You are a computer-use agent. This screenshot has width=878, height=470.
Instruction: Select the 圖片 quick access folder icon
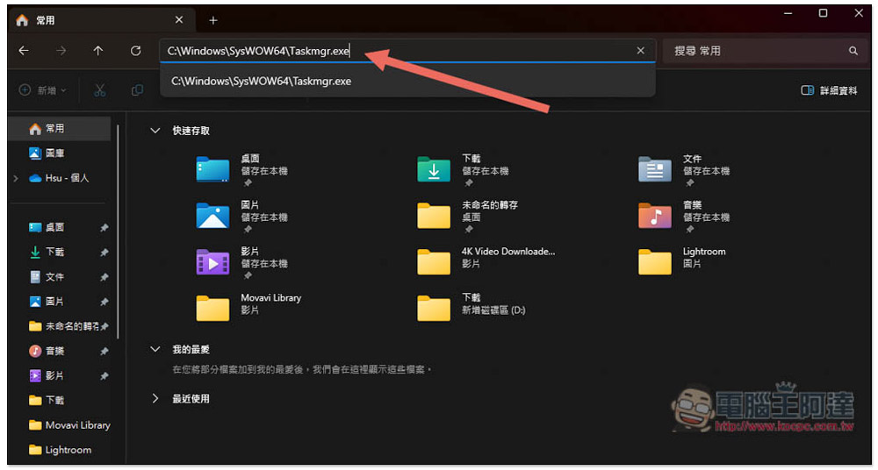coord(212,216)
